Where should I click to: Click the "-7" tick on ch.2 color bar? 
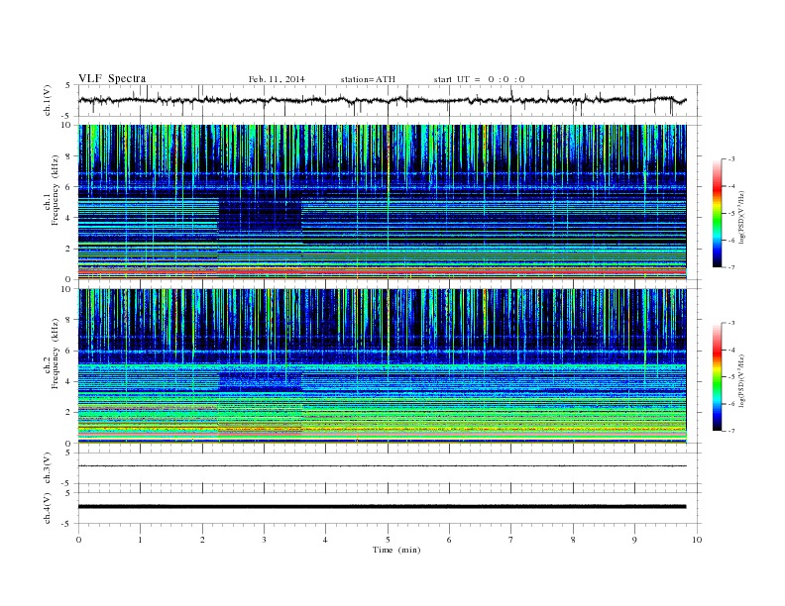tap(730, 431)
